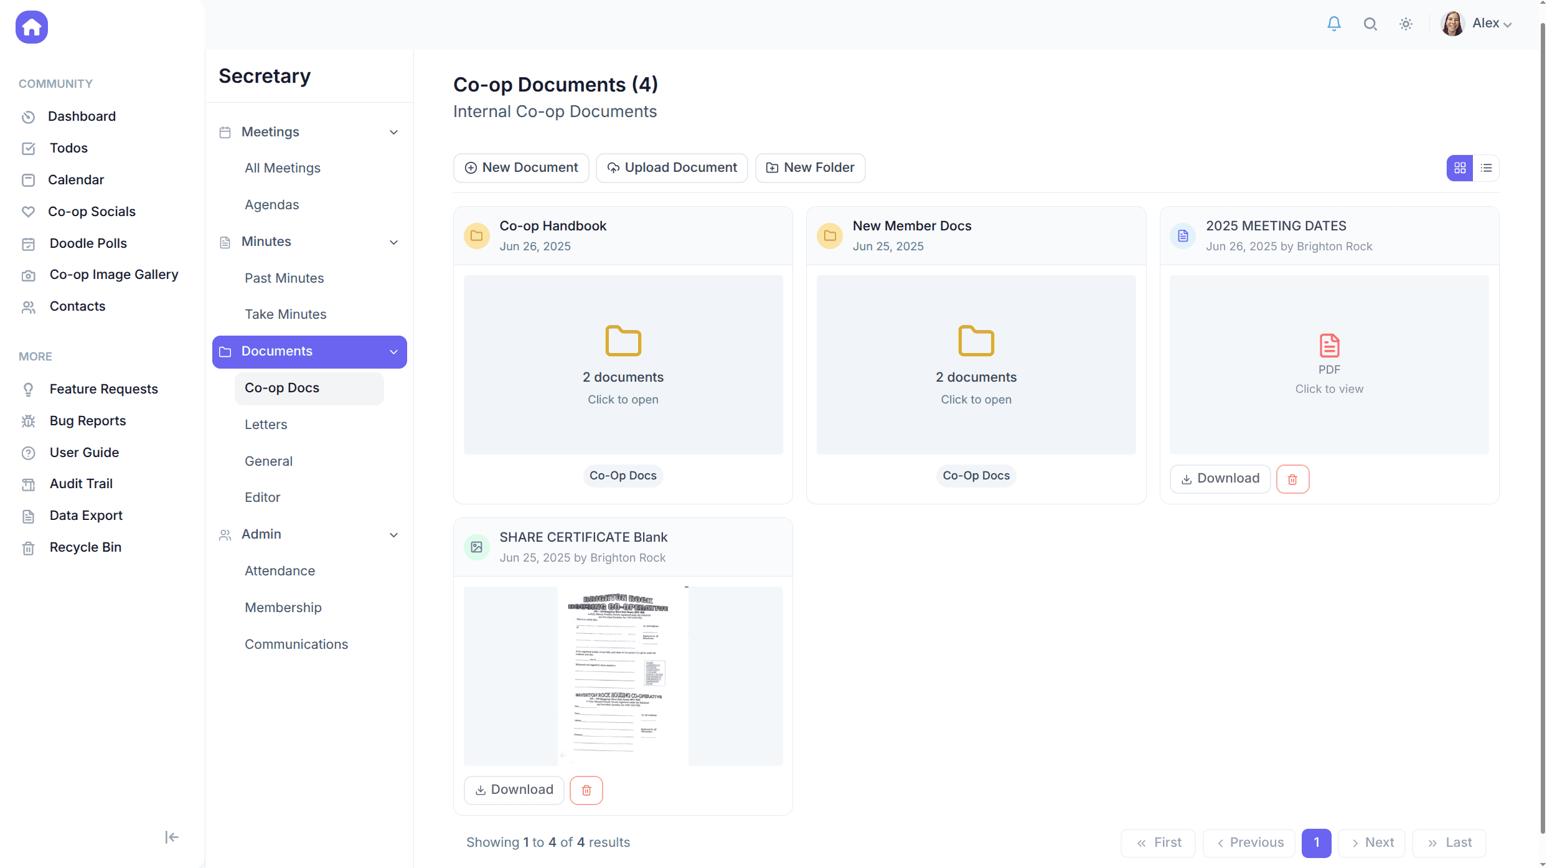Open the Co-op Image Gallery
Screen dimensions: 1547x868
(113, 274)
